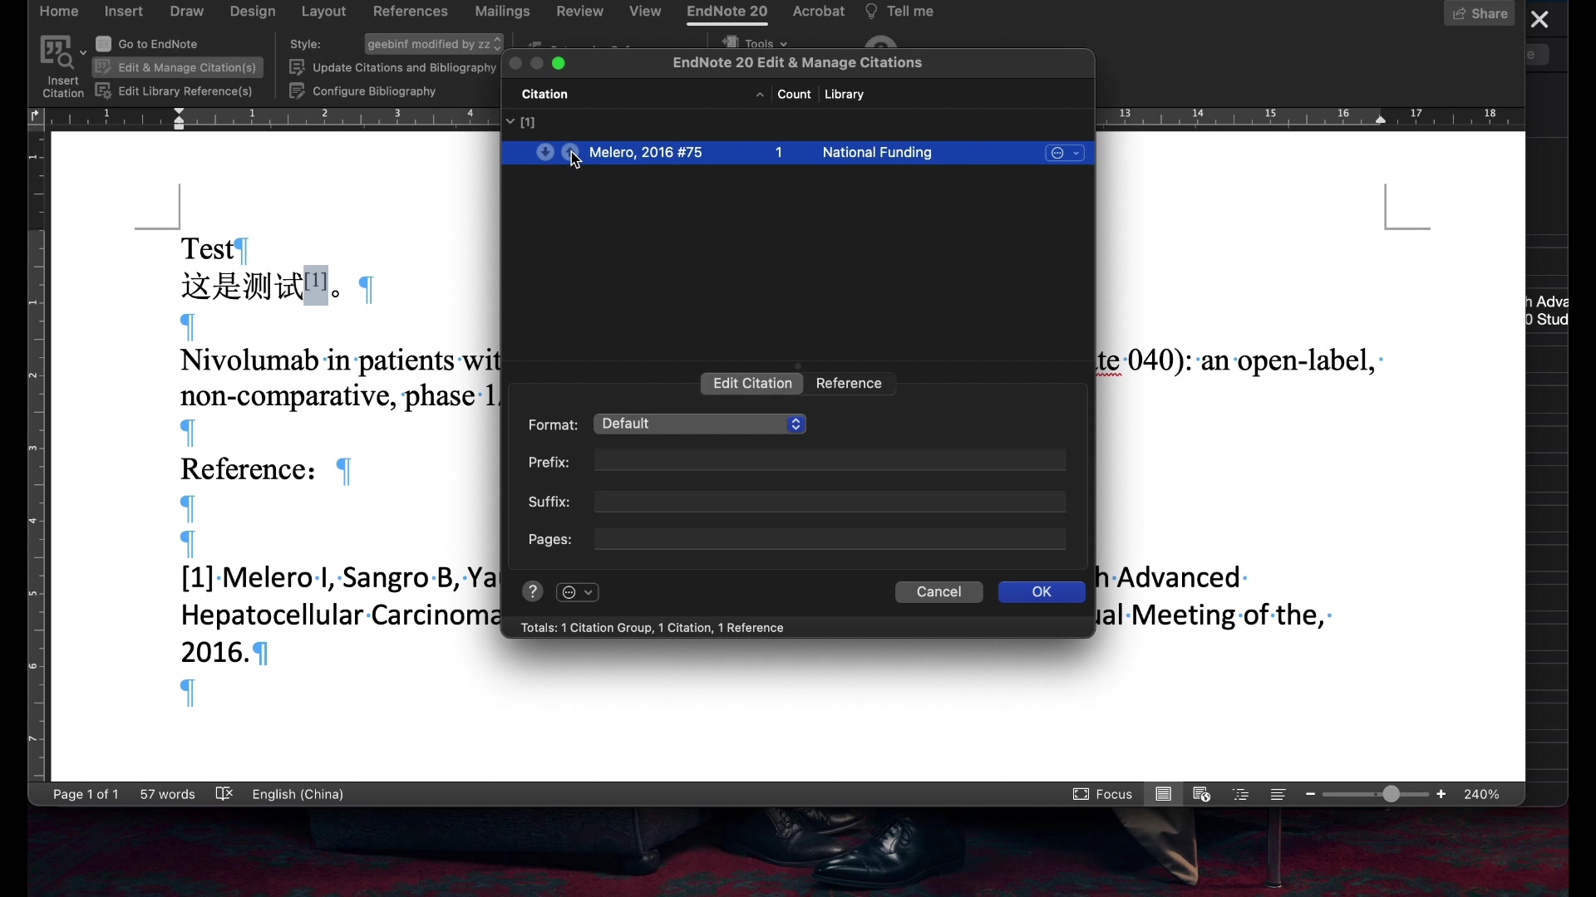This screenshot has height=897, width=1596.
Task: Click the zoom in plus button
Action: tap(1441, 795)
